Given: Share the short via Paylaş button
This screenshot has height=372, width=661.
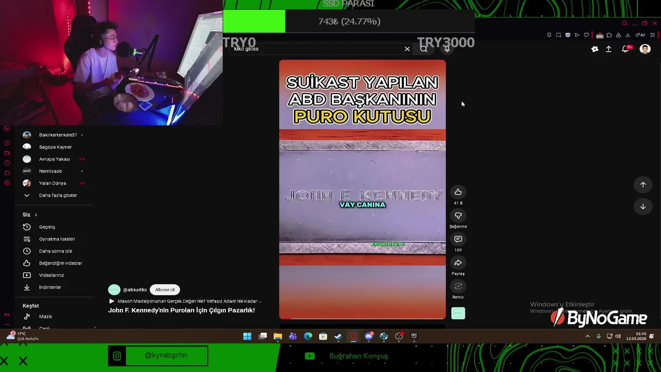Looking at the screenshot, I should coord(458,262).
